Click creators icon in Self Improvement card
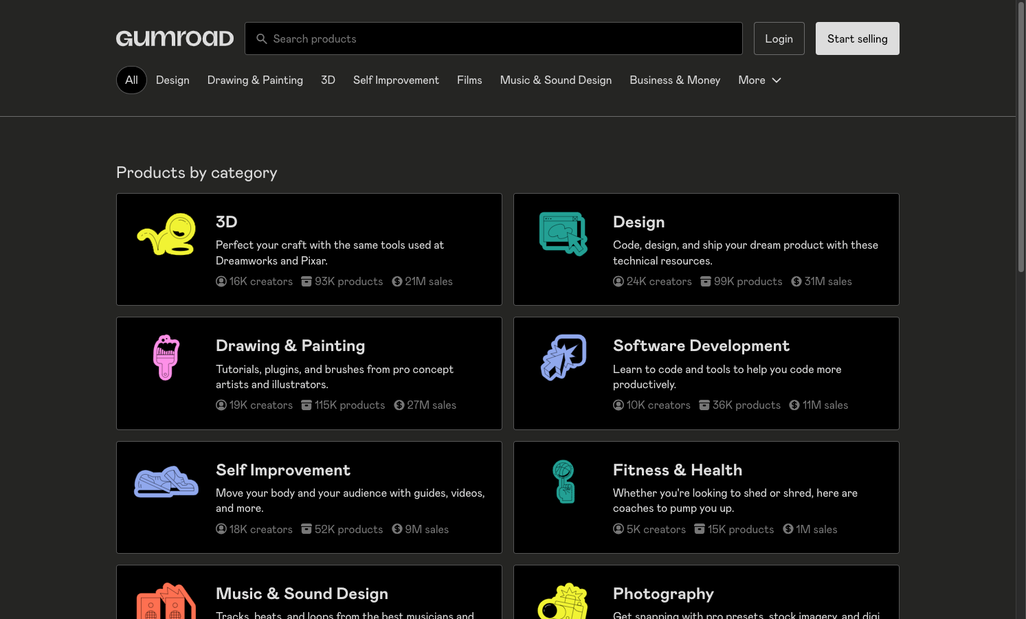The width and height of the screenshot is (1026, 619). tap(221, 529)
